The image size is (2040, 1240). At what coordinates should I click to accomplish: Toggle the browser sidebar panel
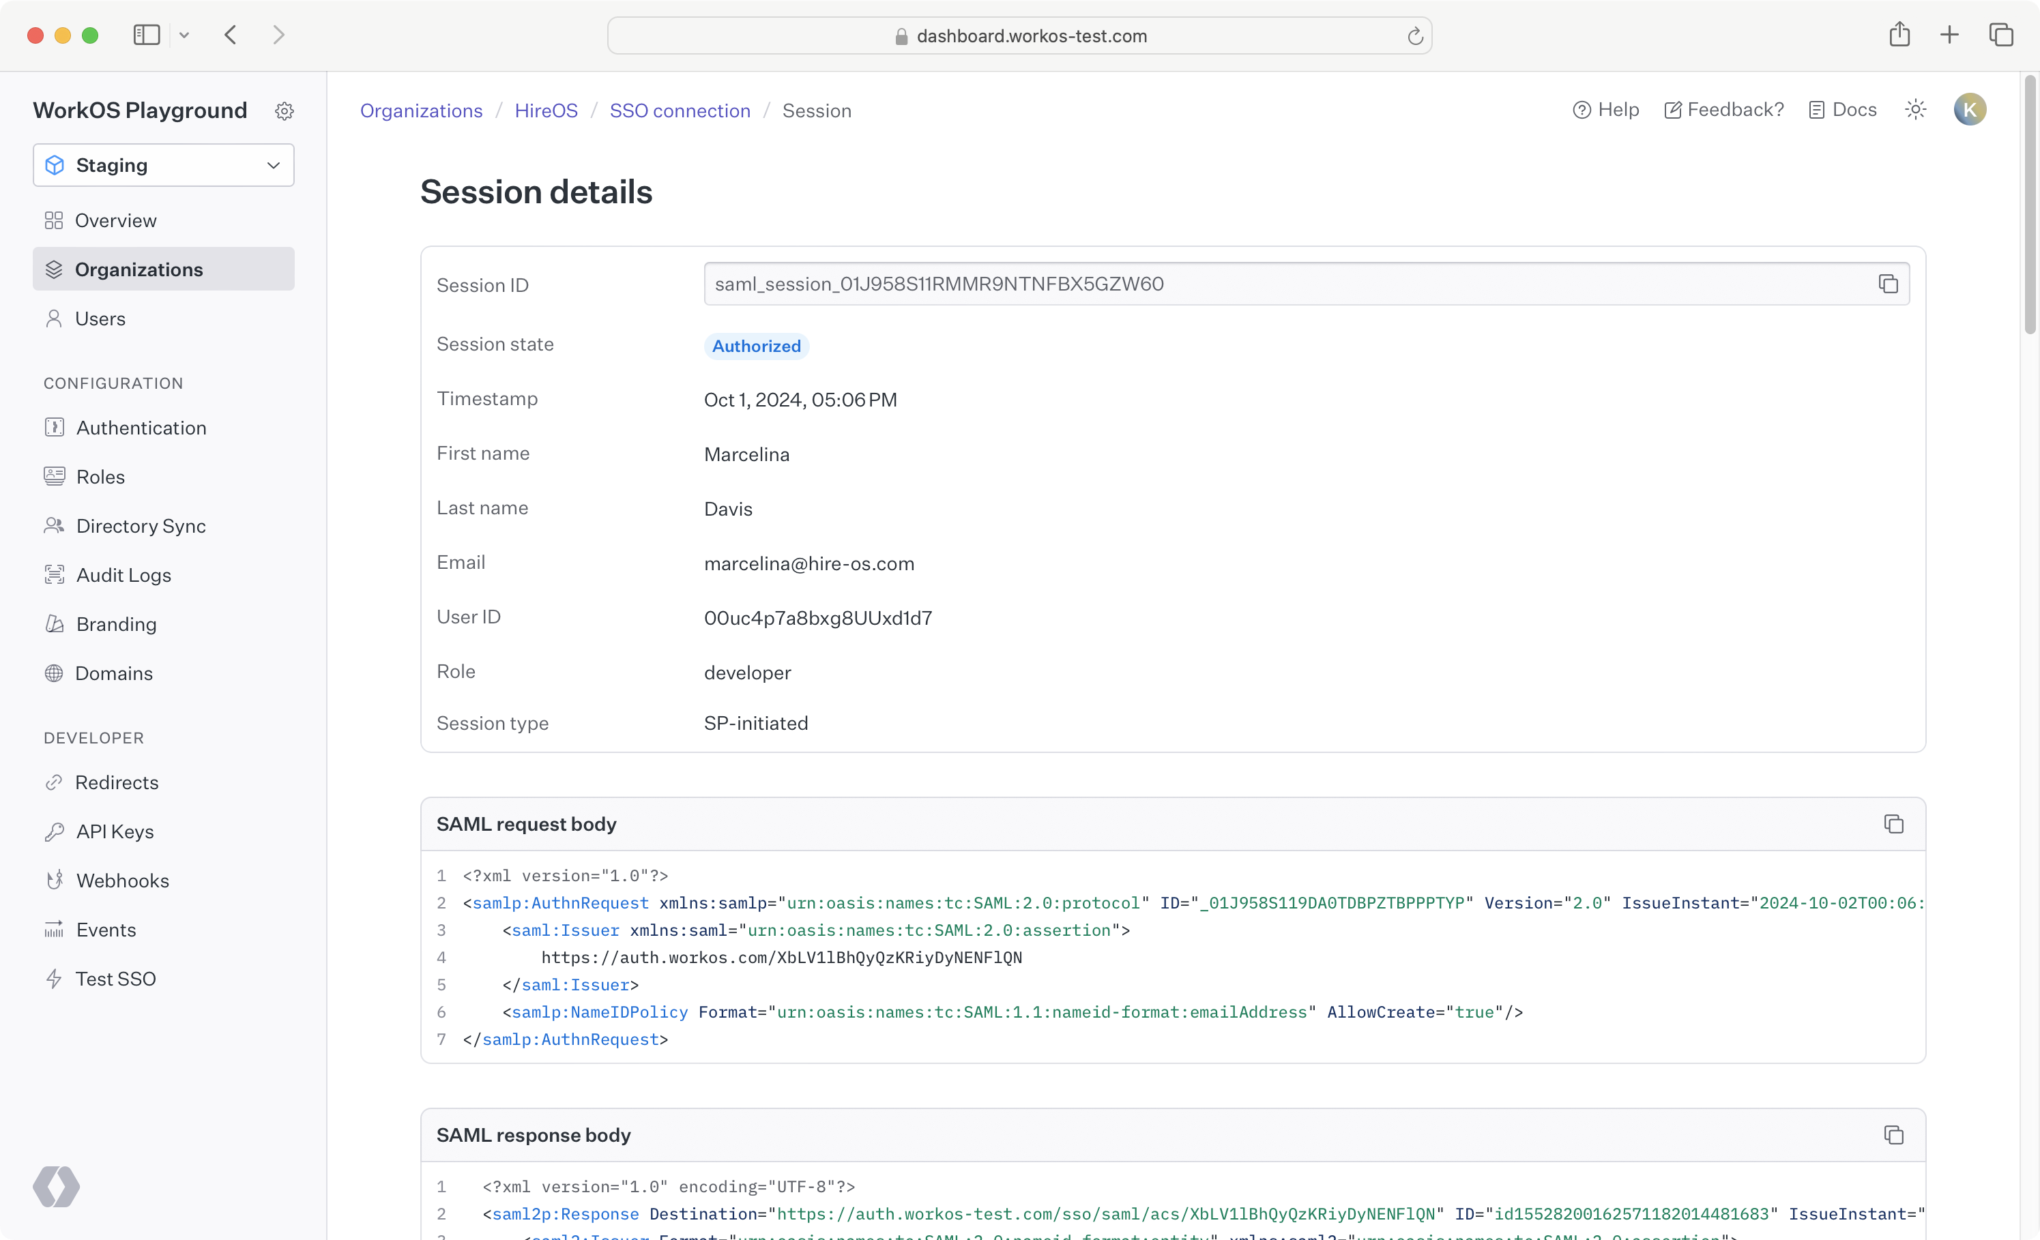click(x=146, y=35)
